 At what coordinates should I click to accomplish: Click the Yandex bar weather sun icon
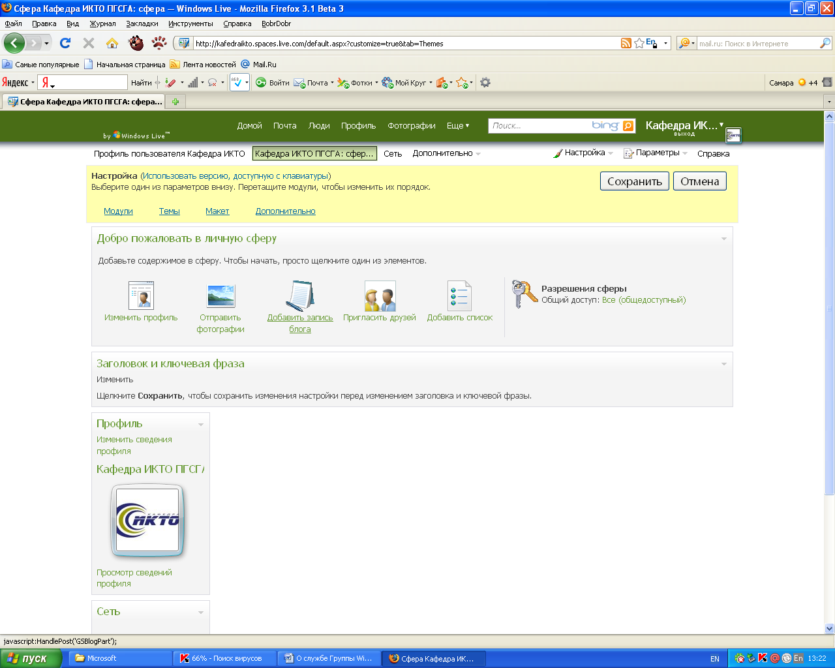point(802,82)
